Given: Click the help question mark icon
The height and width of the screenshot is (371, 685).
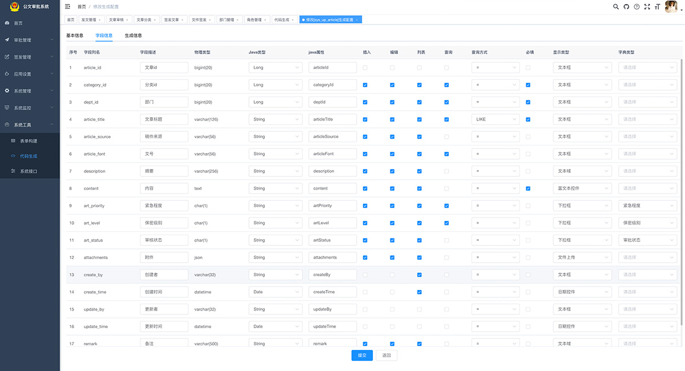Looking at the screenshot, I should pos(636,7).
